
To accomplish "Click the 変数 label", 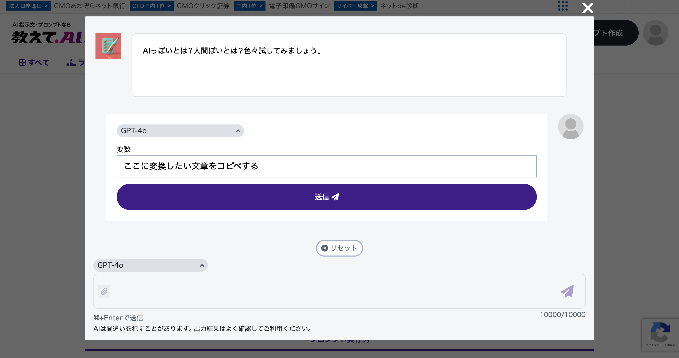I will (x=124, y=149).
